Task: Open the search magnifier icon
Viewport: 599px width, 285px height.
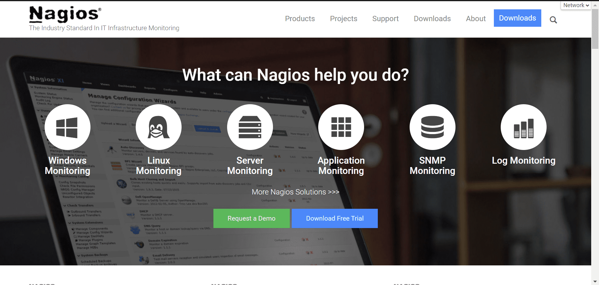Action: tap(553, 20)
